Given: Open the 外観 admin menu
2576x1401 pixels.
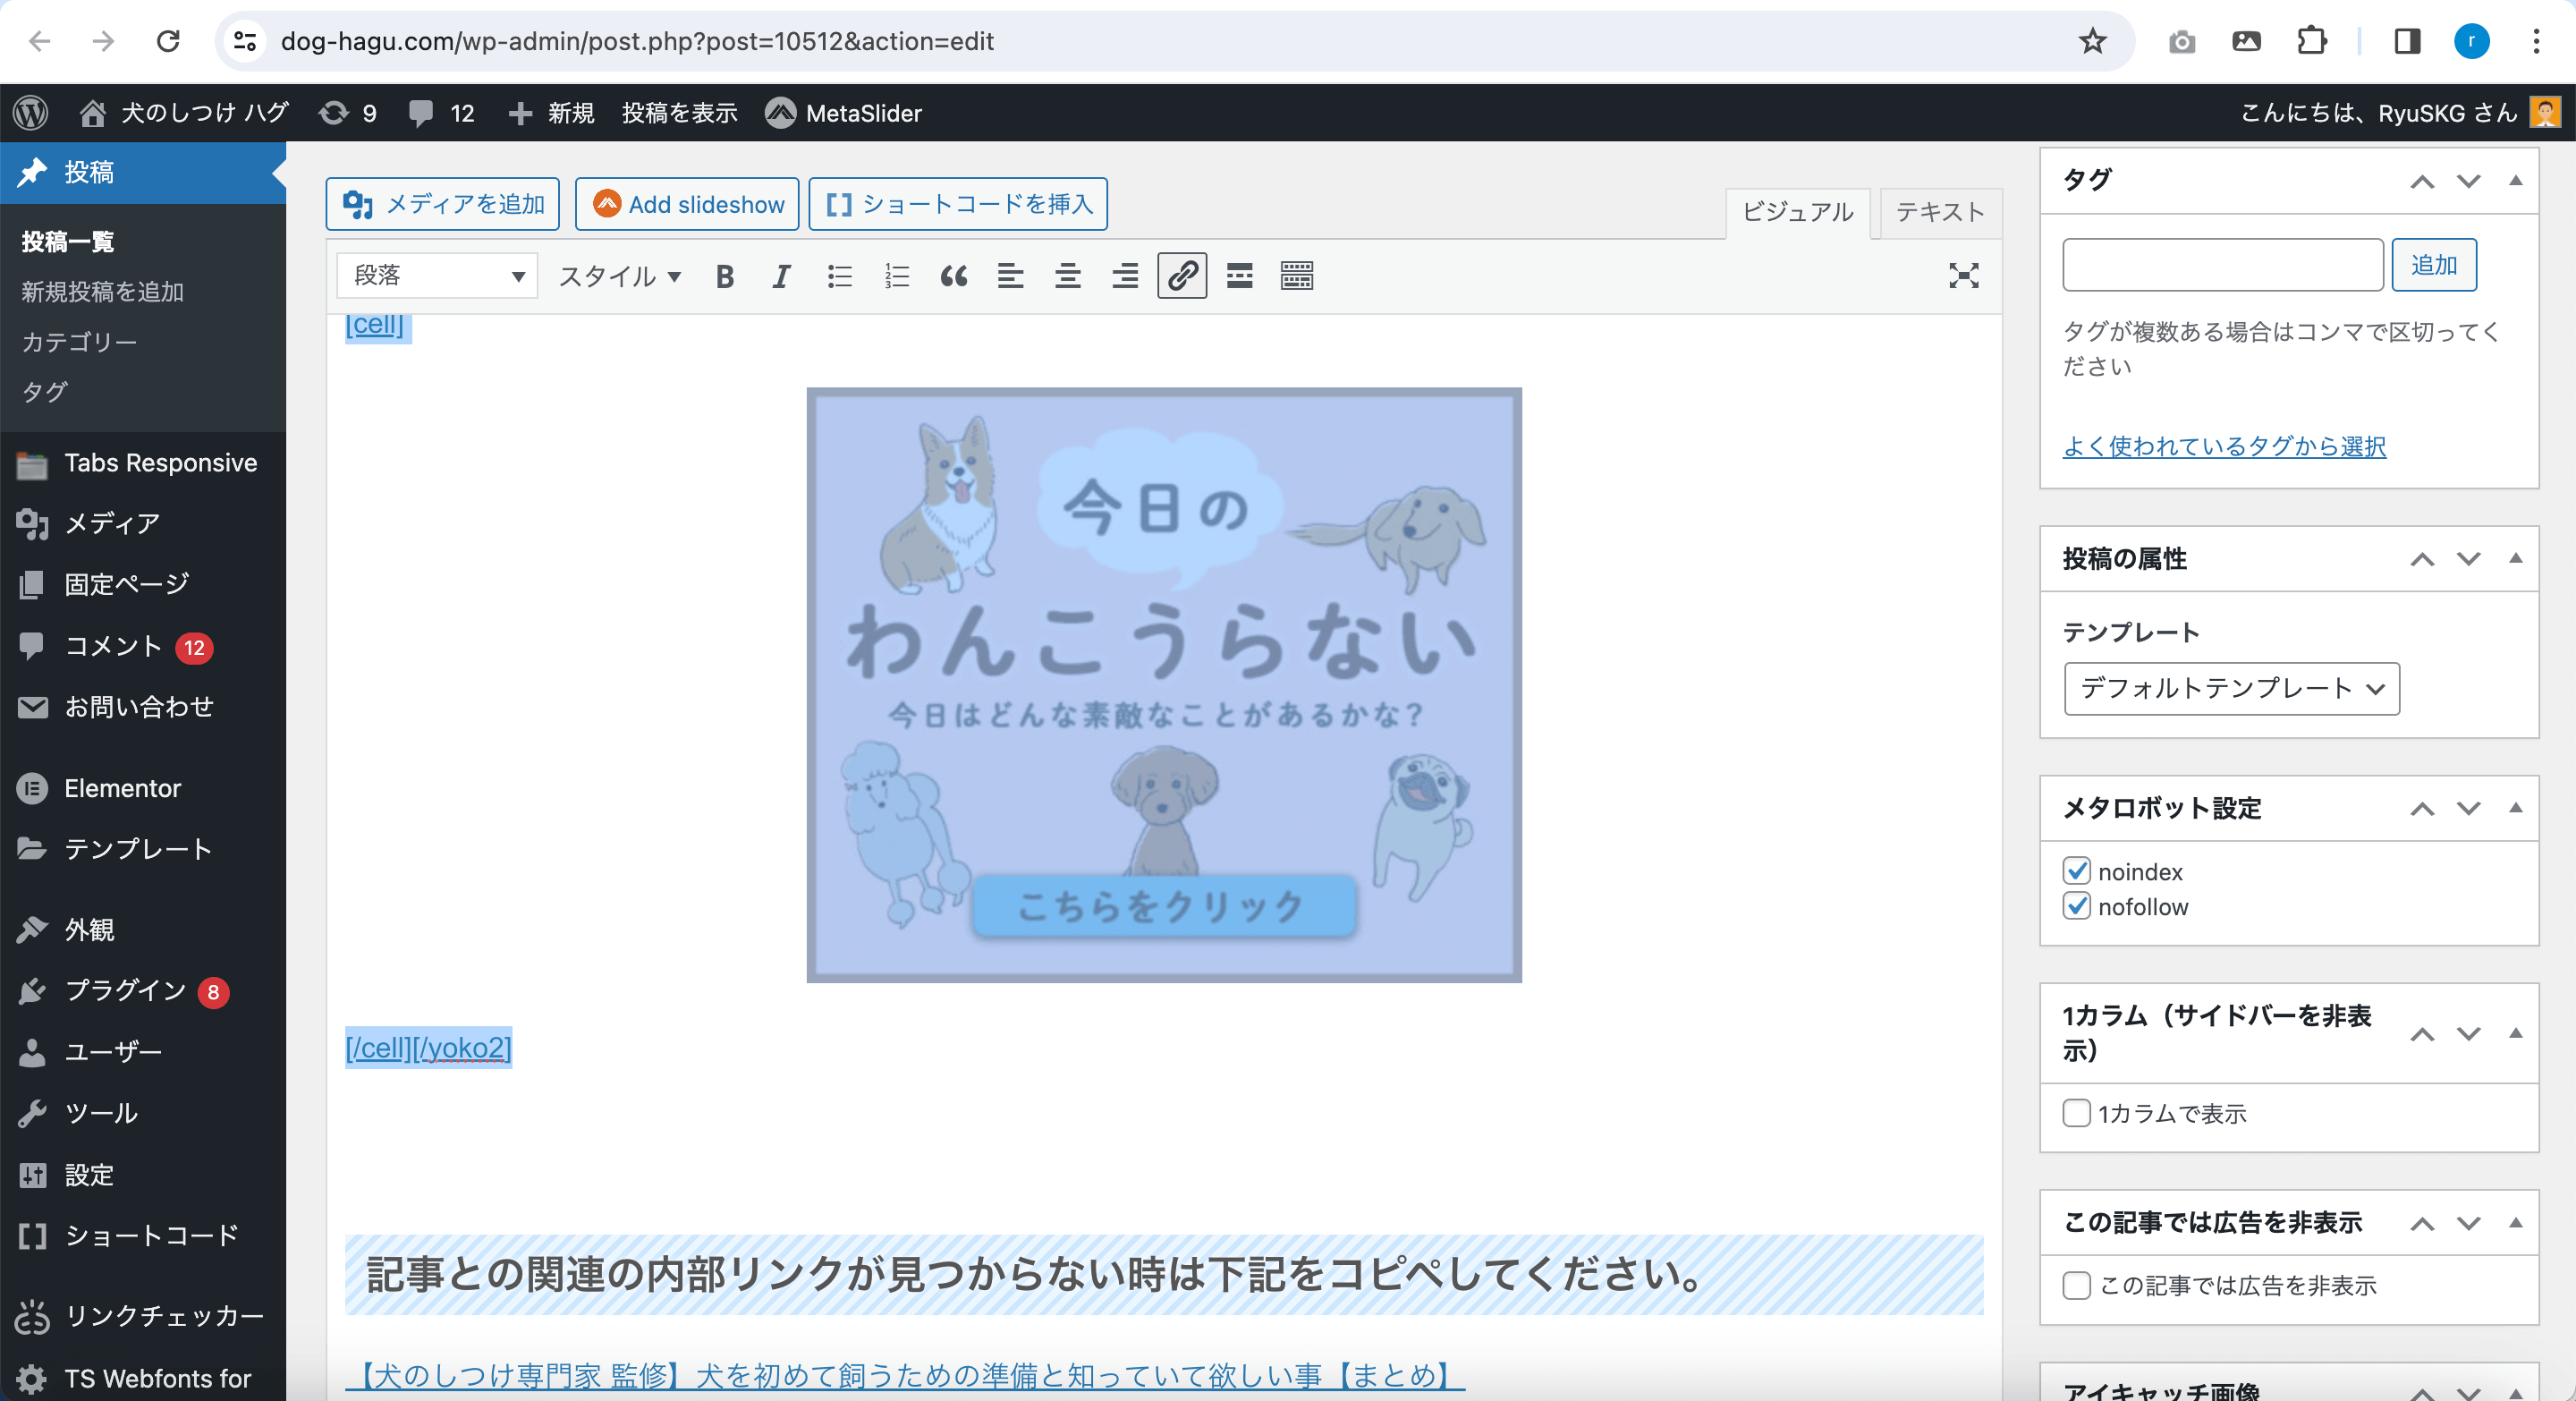Looking at the screenshot, I should tap(89, 929).
